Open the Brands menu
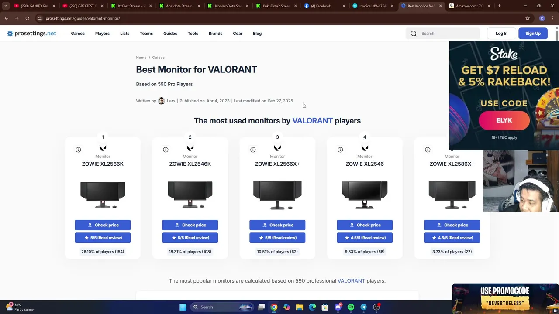This screenshot has width=559, height=314. pos(215,34)
